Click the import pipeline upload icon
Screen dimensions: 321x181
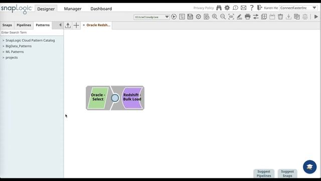[x=68, y=25]
